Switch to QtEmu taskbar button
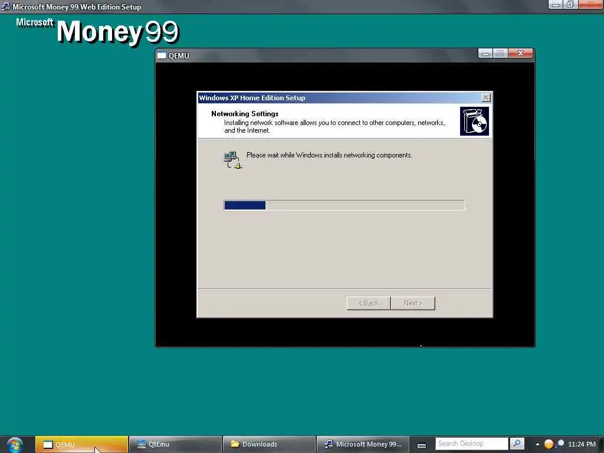 (x=175, y=444)
